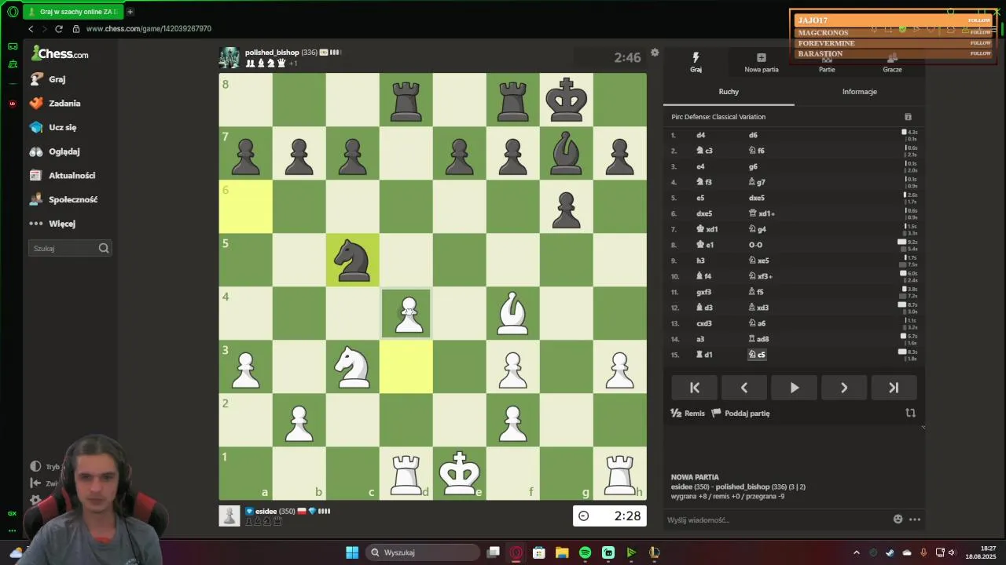The width and height of the screenshot is (1006, 565).
Task: Collapse the sidebar with the Zwiń arrow
Action: point(35,483)
